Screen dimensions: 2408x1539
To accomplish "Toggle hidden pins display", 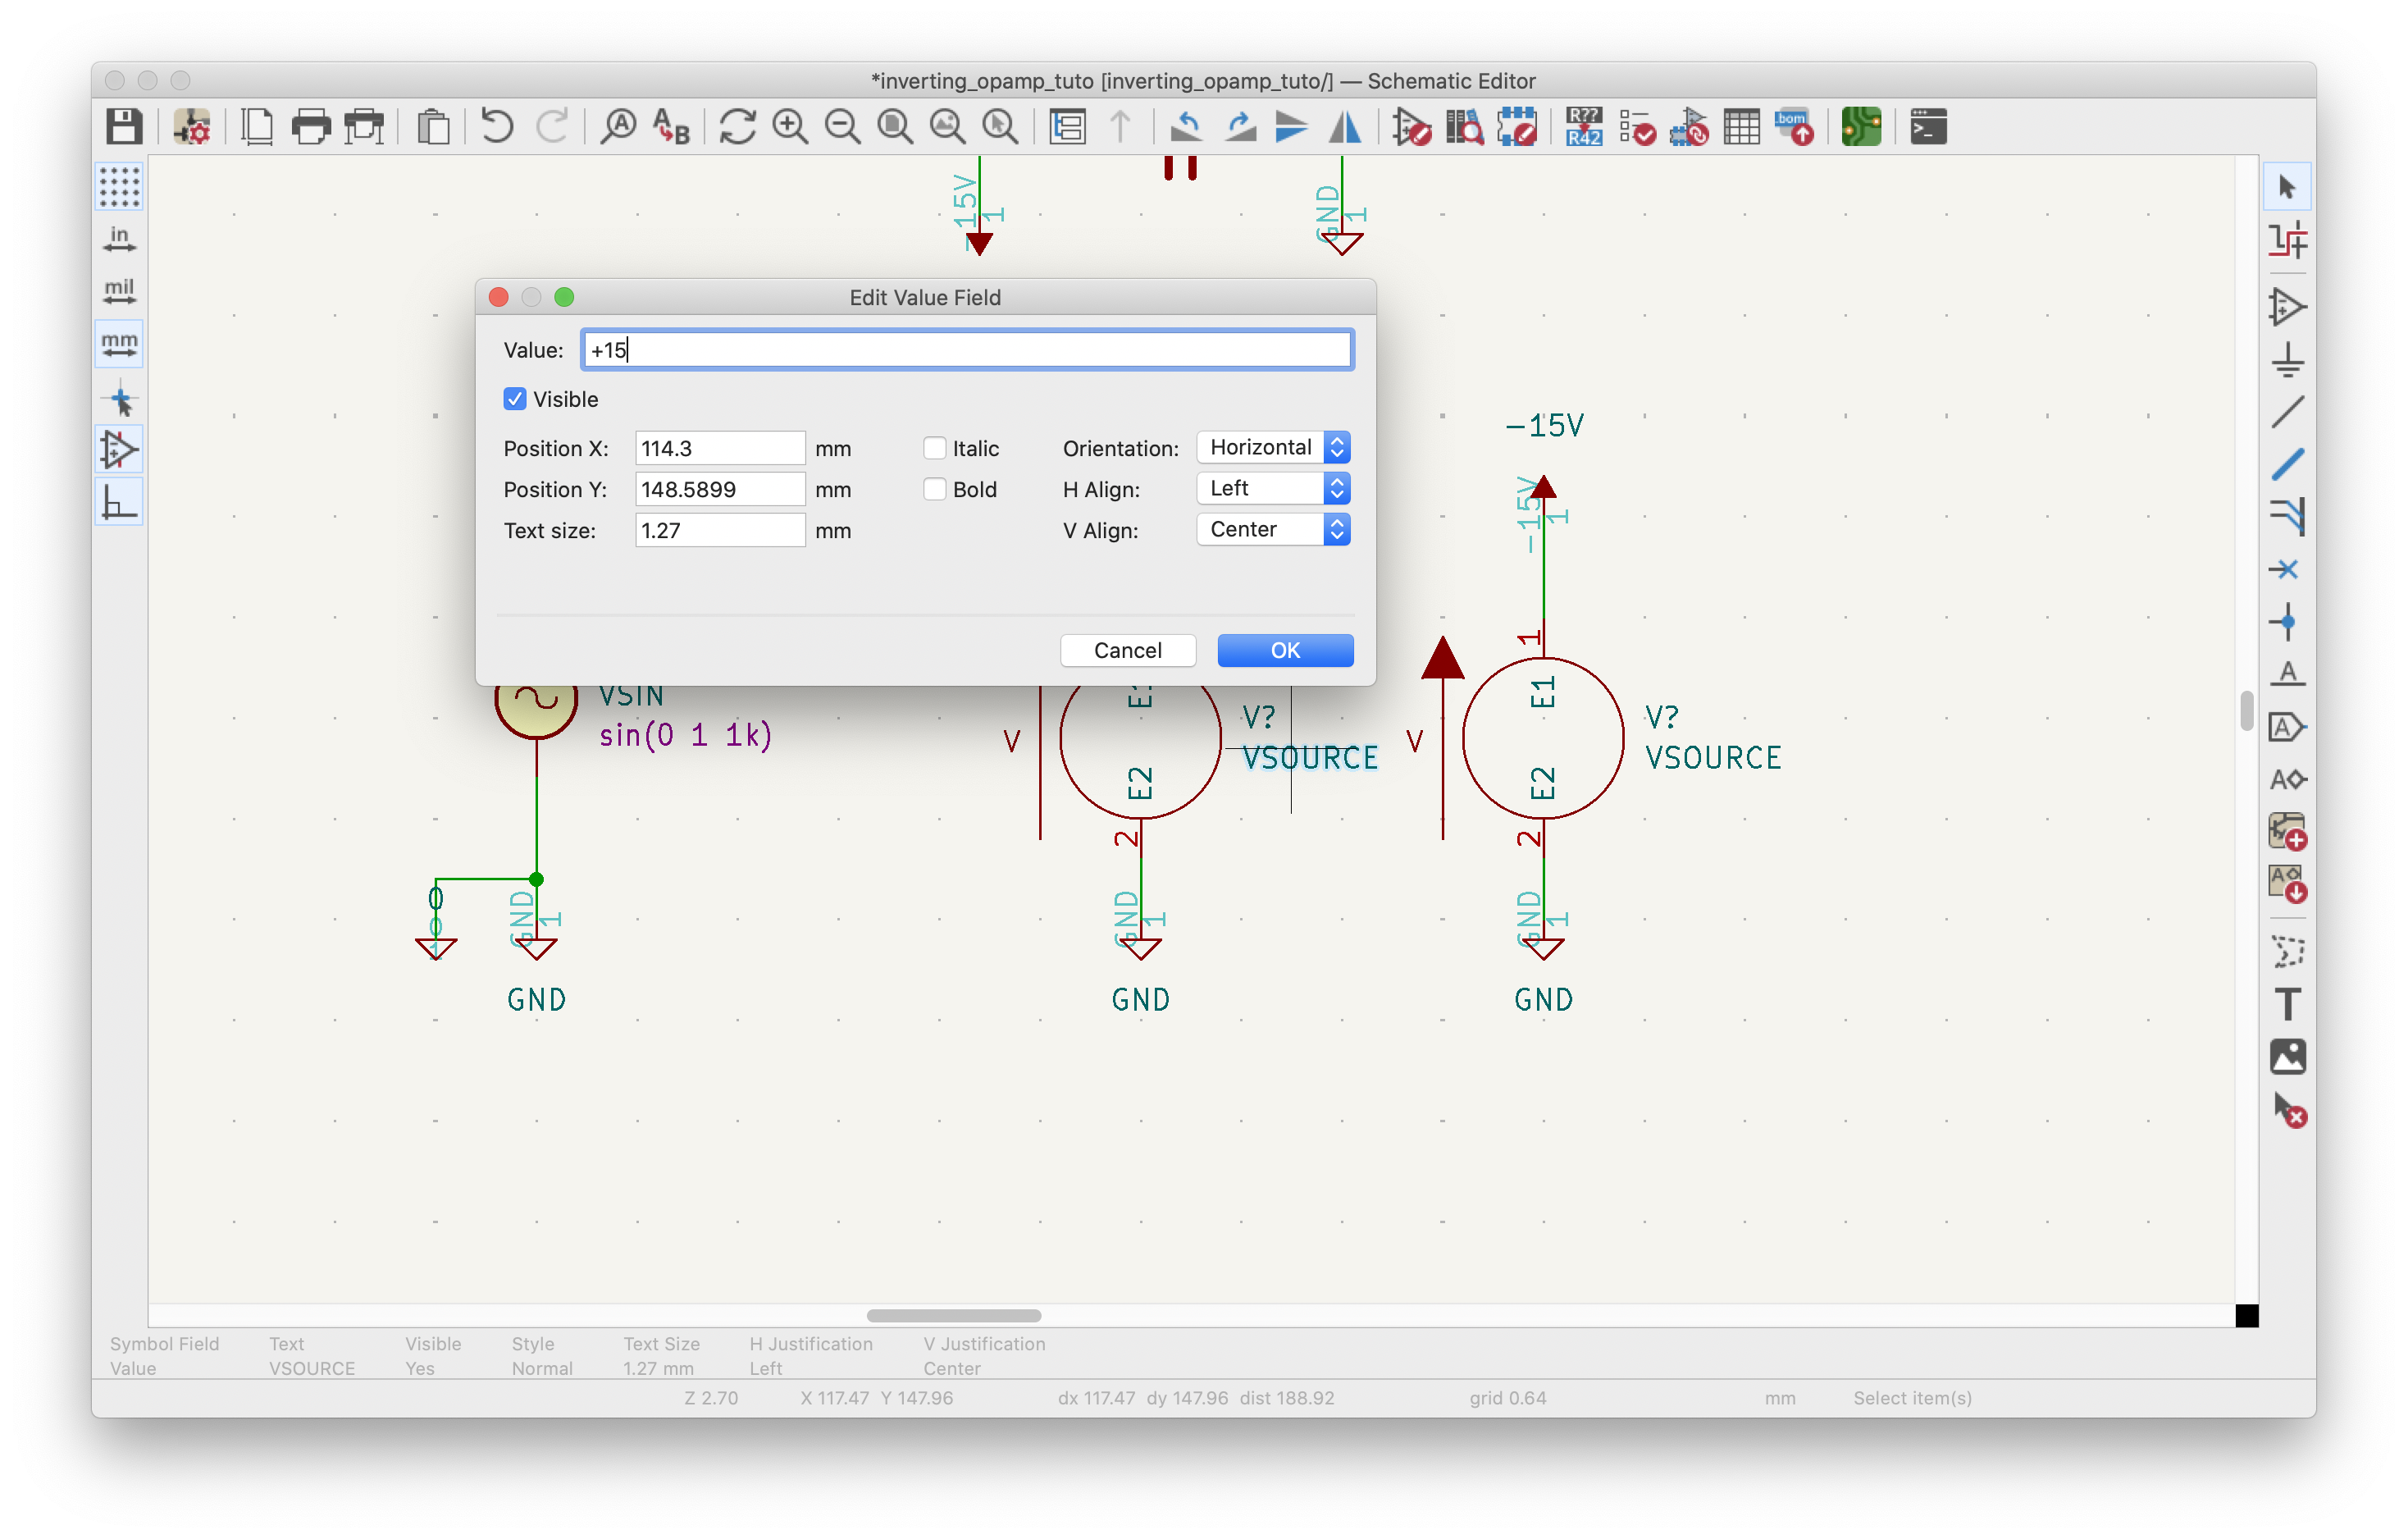I will [119, 450].
